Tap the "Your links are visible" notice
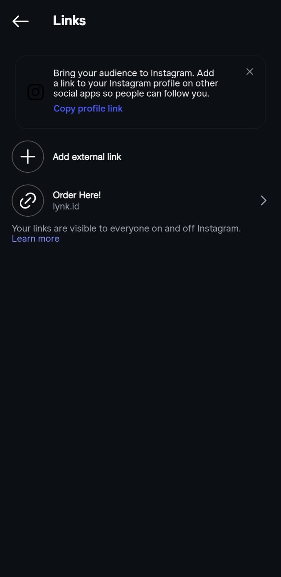281x577 pixels. click(x=126, y=229)
